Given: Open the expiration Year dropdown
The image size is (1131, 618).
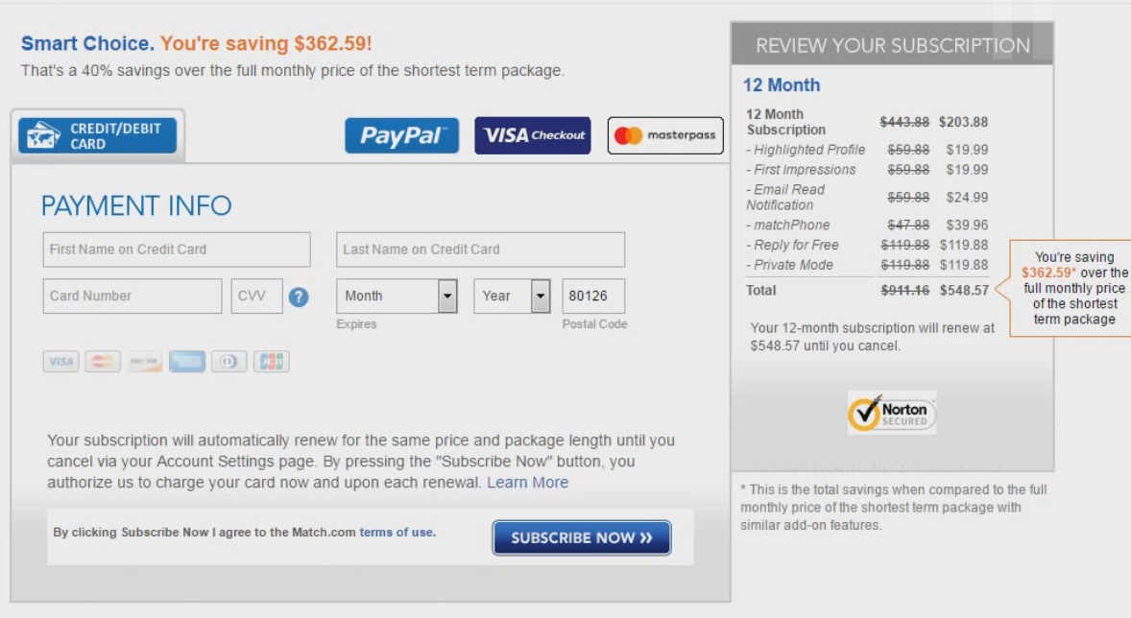Looking at the screenshot, I should pos(512,297).
